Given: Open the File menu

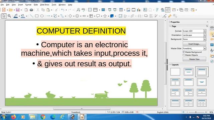Looking at the screenshot, I should [2, 5].
